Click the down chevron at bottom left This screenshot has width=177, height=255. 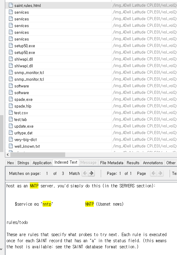pyautogui.click(x=1, y=249)
